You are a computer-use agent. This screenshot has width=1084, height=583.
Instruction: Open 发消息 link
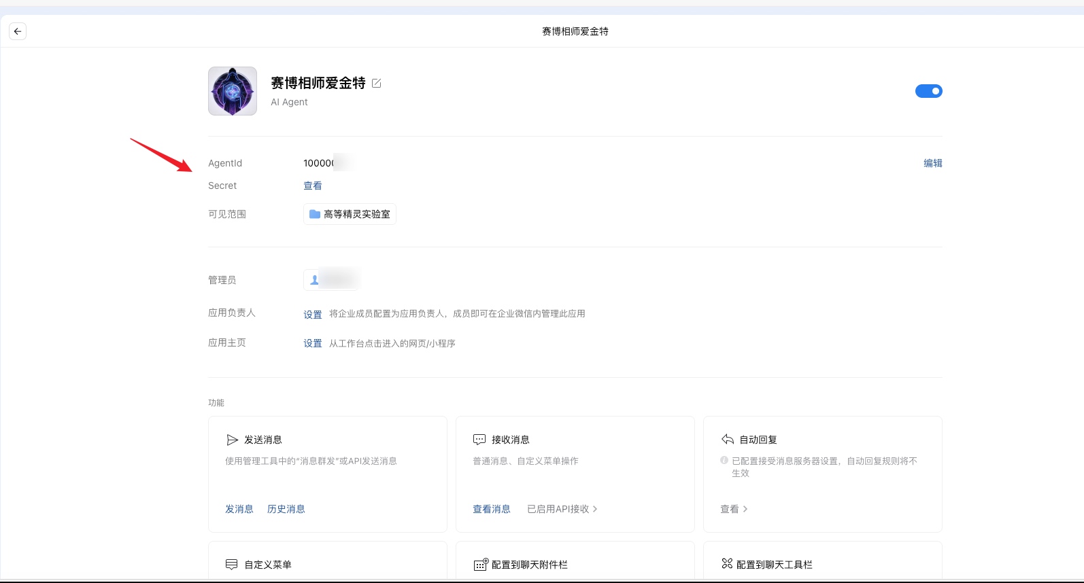tap(239, 509)
